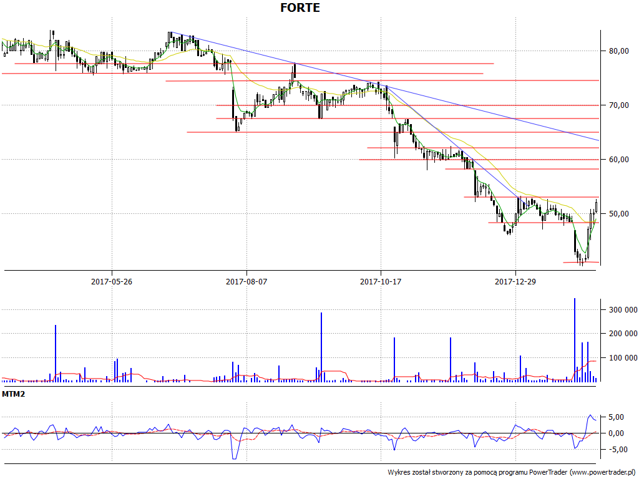Screen dimensions: 639x479
Task: Click the 200 000 volume axis label
Action: point(623,333)
